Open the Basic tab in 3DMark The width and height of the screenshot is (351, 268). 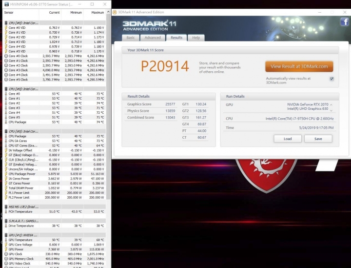click(131, 38)
